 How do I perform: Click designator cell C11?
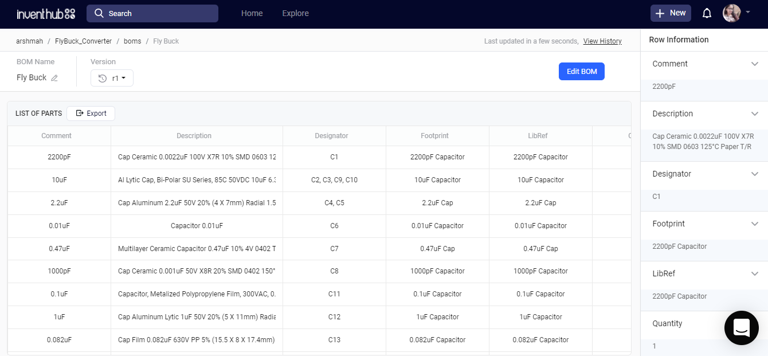(x=334, y=294)
